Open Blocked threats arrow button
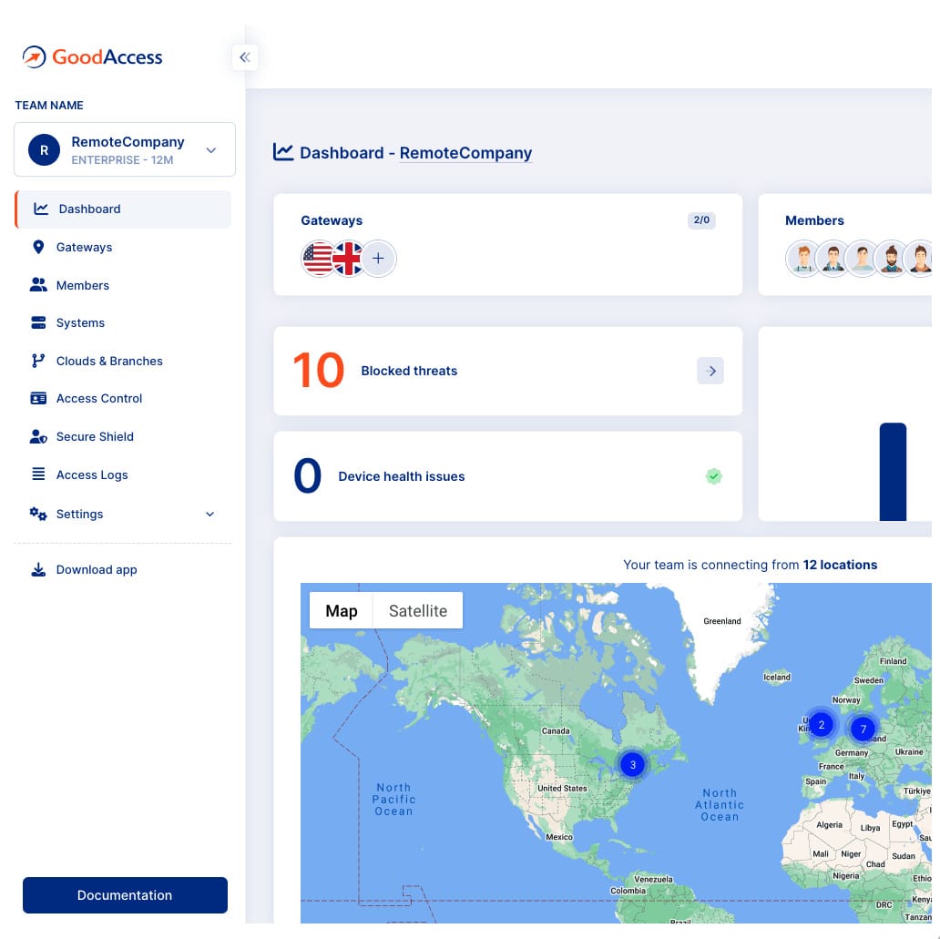This screenshot has width=940, height=939. [x=710, y=371]
